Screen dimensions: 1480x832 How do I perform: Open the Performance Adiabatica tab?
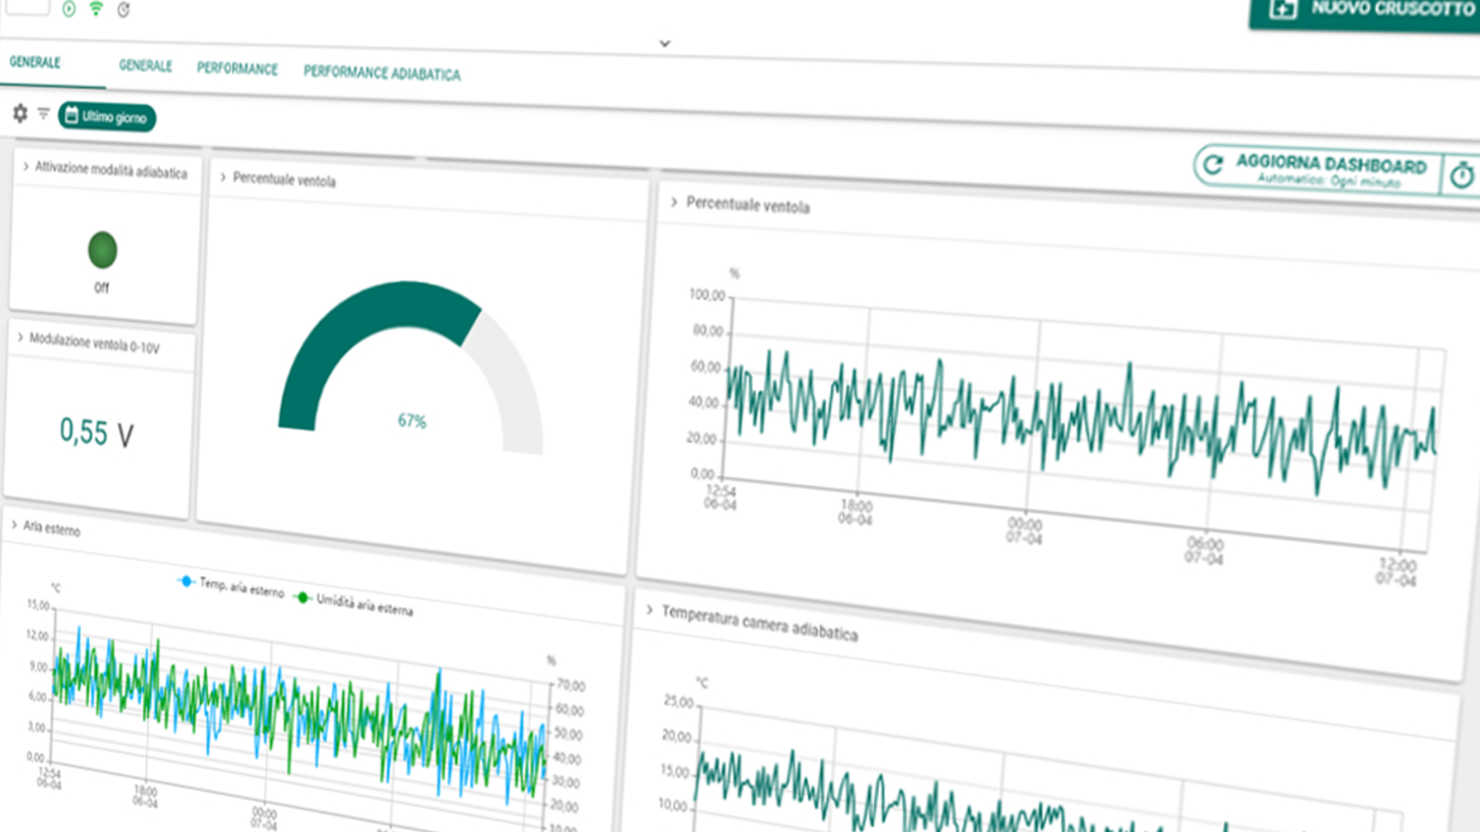(x=382, y=73)
